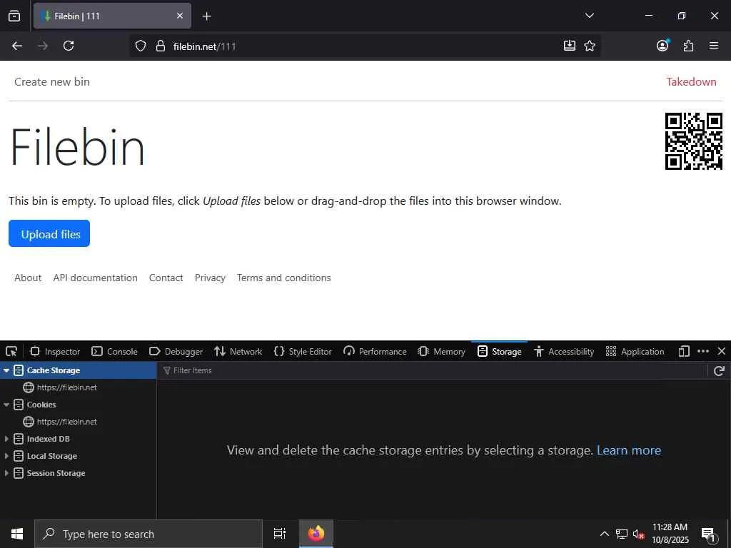Screen dimensions: 731x548
Task: Select https://filebin.net under Cache Storage
Action: click(79, 387)
